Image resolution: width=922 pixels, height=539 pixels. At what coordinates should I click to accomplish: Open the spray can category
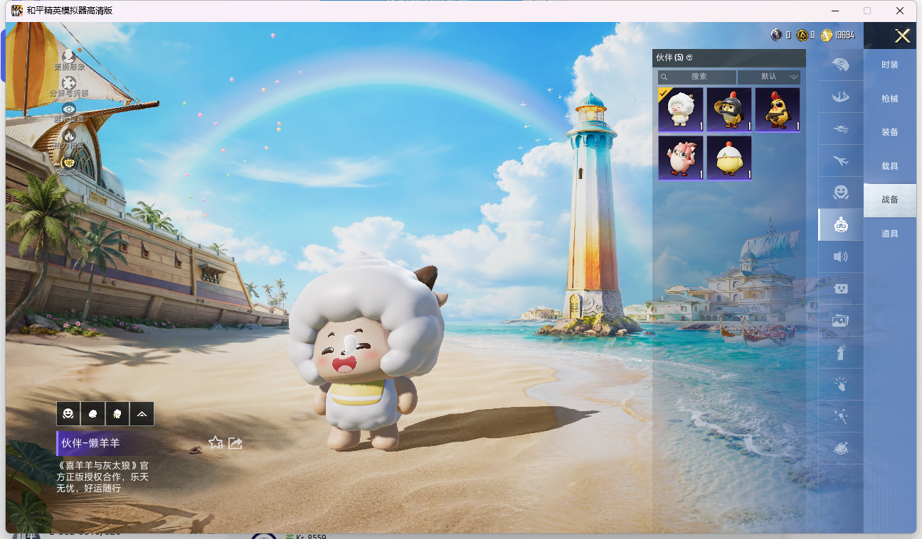tap(840, 352)
